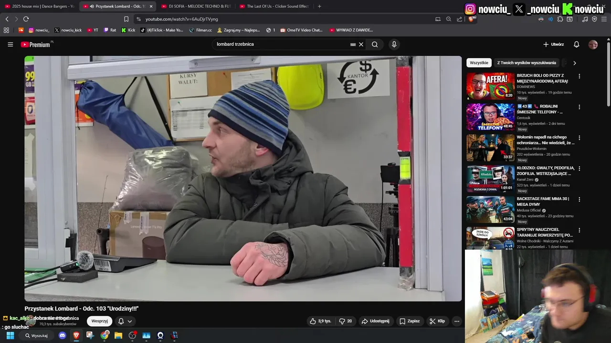Screen dimensions: 611x343
Task: Open options menu for the KŁODZKO video
Action: click(579, 169)
